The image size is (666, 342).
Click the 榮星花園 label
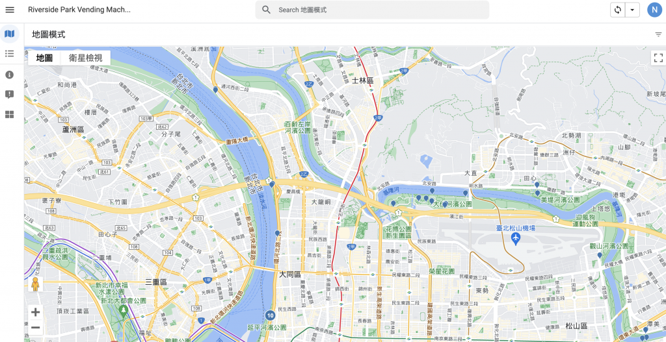442,271
